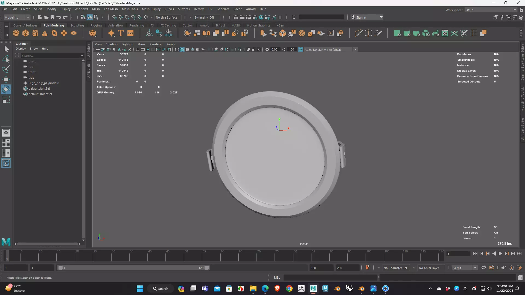Toggle Outliner layout button in sidebar
Image resolution: width=525 pixels, height=295 pixels.
point(6,163)
